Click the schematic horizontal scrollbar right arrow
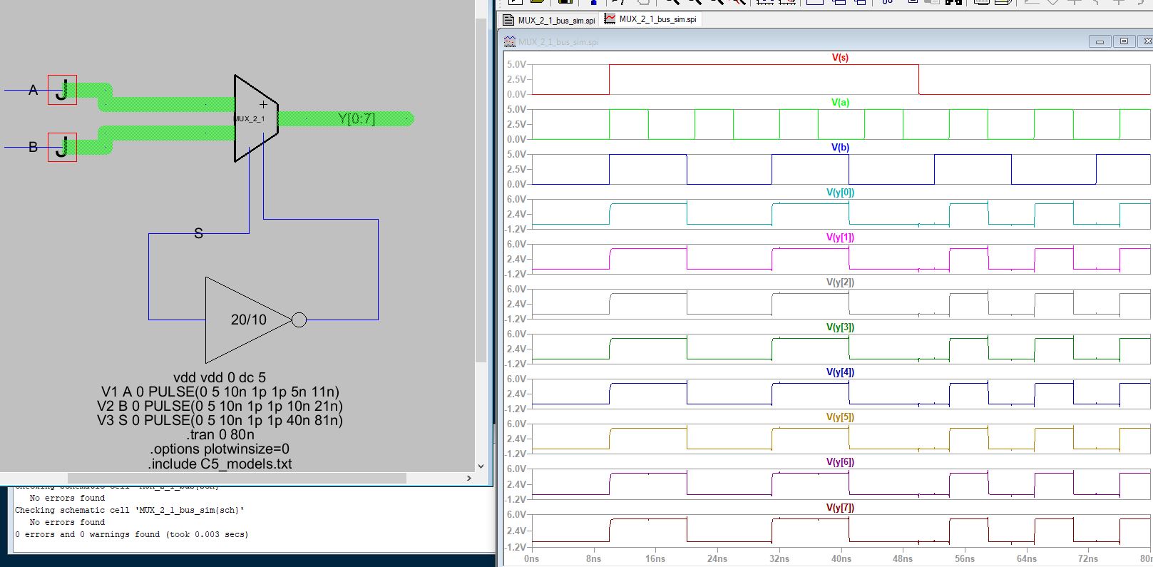Viewport: 1153px width, 567px height. click(x=468, y=478)
